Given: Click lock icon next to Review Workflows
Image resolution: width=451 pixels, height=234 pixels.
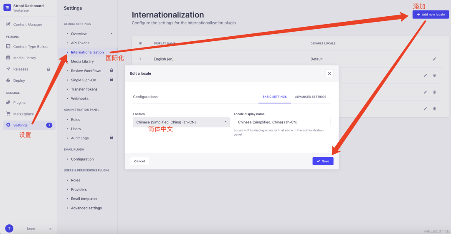Looking at the screenshot, I should pyautogui.click(x=111, y=70).
